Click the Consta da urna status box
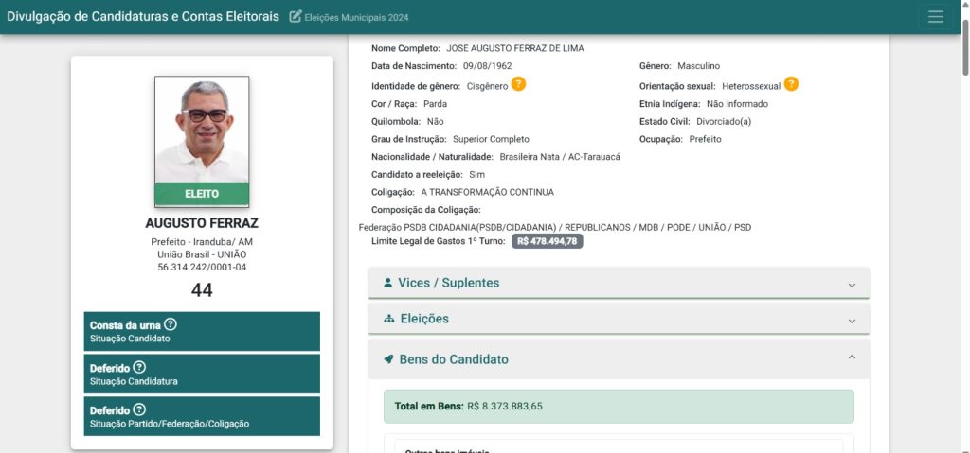 coord(202,331)
